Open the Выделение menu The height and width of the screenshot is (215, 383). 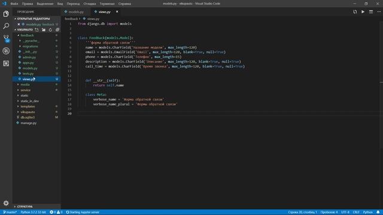[45, 4]
